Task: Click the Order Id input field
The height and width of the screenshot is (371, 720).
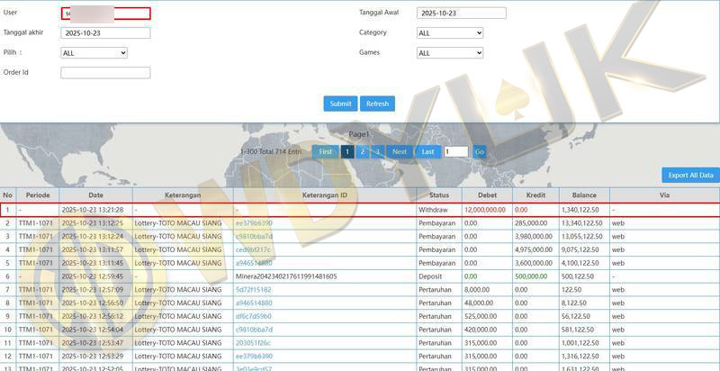Action: click(x=105, y=73)
